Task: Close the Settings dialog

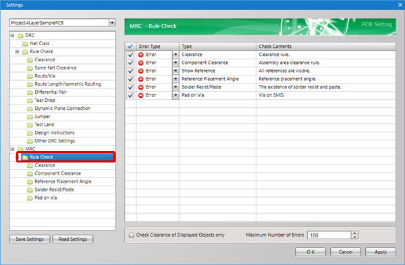Action: coord(400,5)
